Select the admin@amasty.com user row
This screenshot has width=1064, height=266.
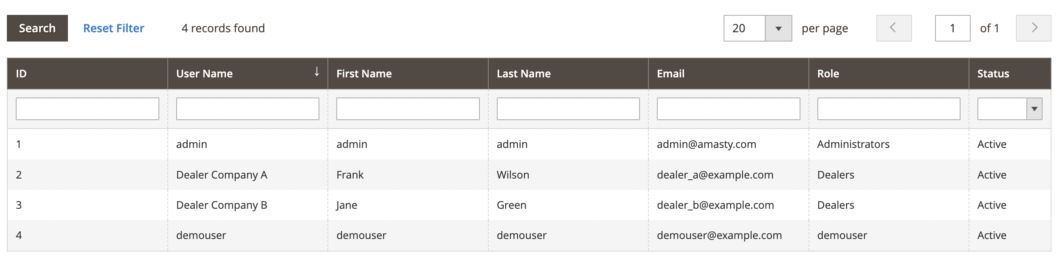(529, 144)
